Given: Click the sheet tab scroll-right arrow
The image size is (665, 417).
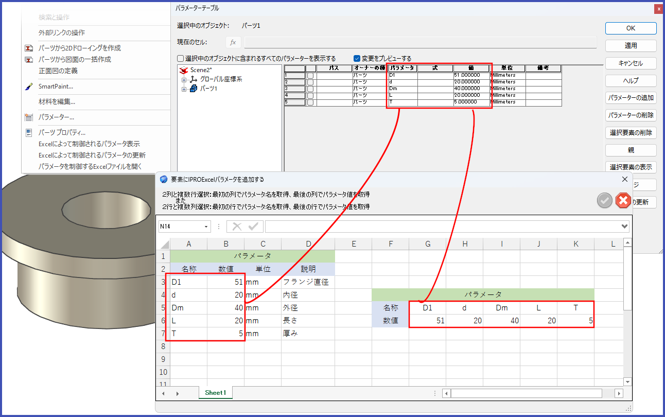Looking at the screenshot, I should click(178, 393).
